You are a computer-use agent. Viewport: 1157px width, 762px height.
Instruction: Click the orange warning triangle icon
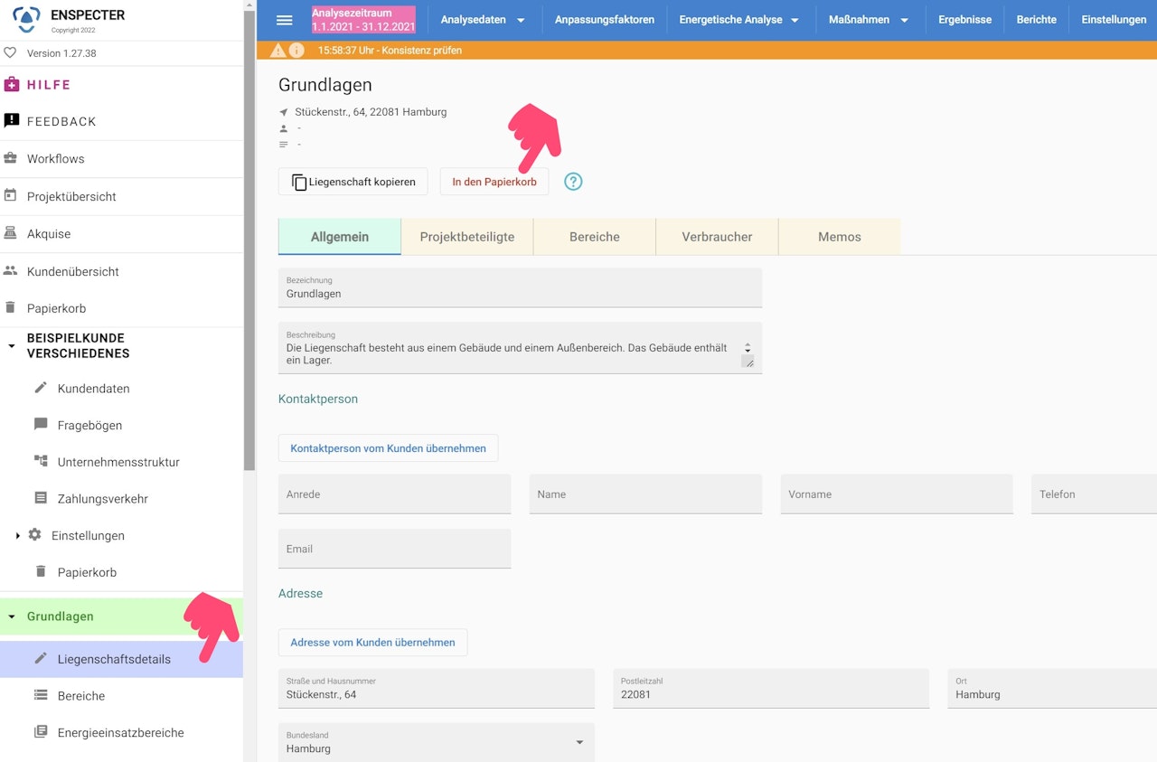coord(277,50)
